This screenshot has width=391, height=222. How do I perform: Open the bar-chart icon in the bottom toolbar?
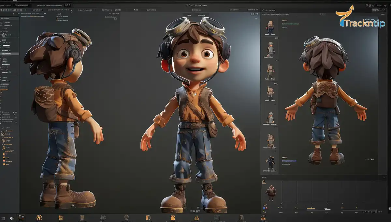[x=196, y=217]
